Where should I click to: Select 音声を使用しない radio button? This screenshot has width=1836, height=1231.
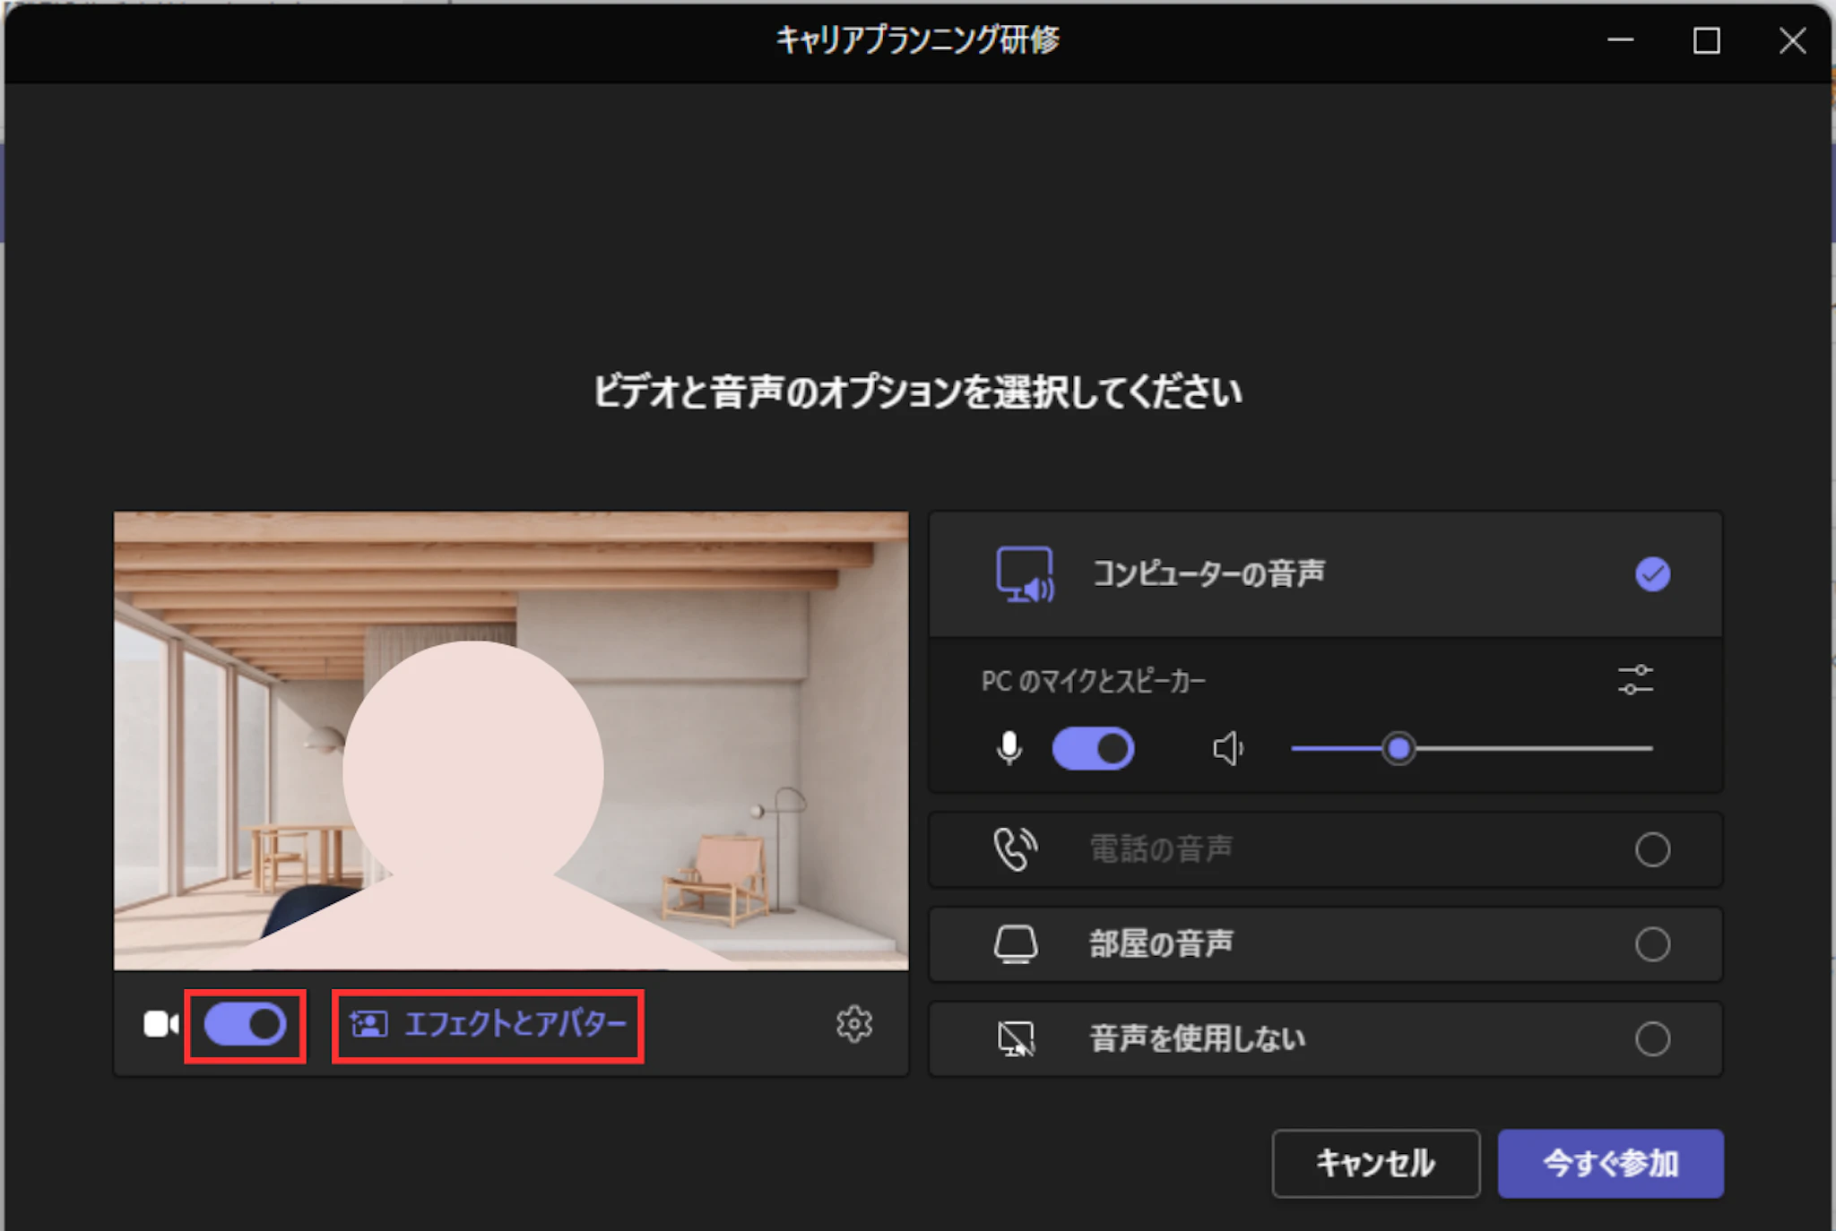(1652, 1039)
